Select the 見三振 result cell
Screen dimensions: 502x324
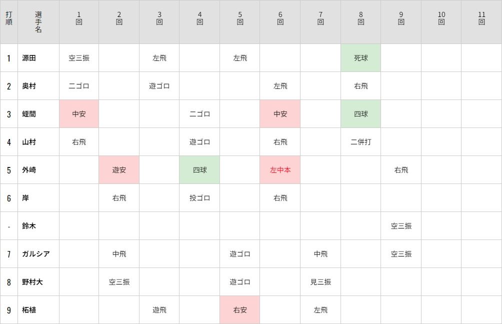click(320, 282)
